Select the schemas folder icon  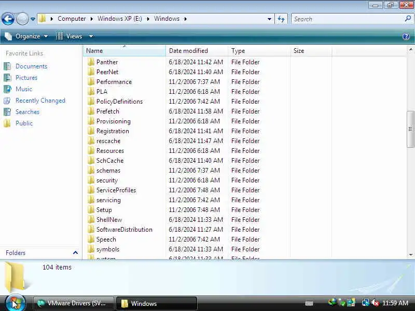(91, 171)
